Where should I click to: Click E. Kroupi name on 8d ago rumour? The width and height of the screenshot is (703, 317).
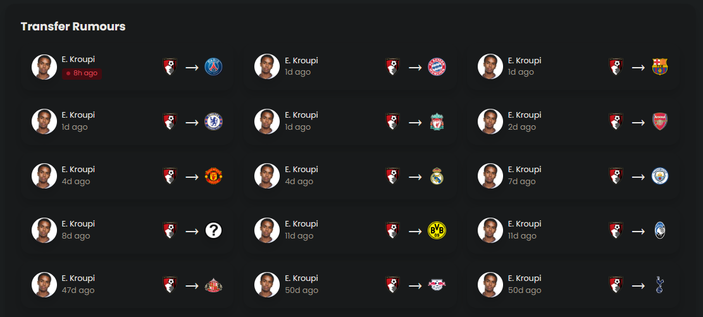[x=78, y=224]
